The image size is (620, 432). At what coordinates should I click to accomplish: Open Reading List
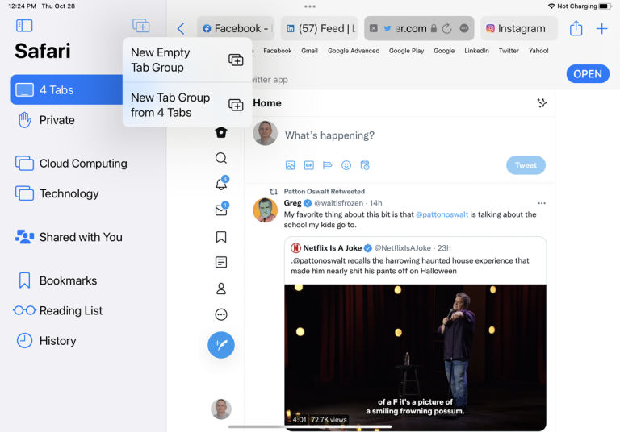tap(70, 310)
